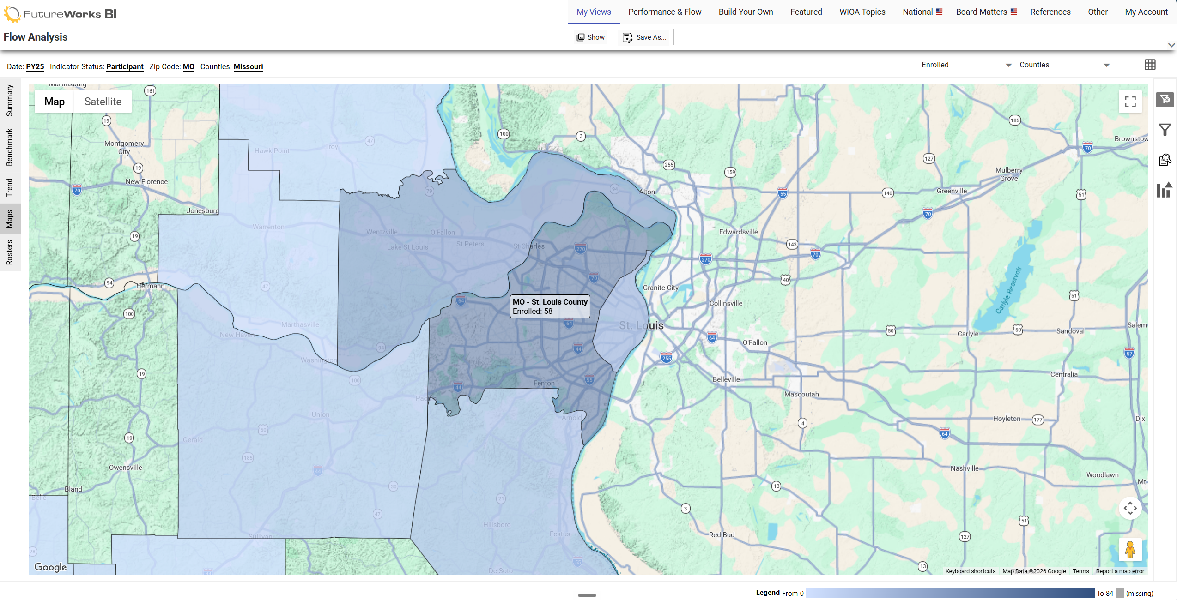This screenshot has height=600, width=1177.
Task: Click the St. Louis city label
Action: pyautogui.click(x=641, y=325)
